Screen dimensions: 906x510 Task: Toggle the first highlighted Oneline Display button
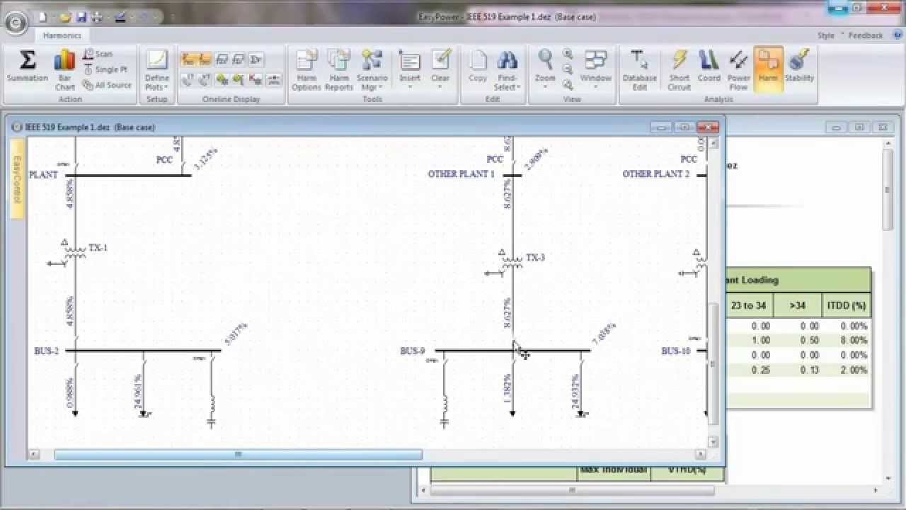point(188,59)
